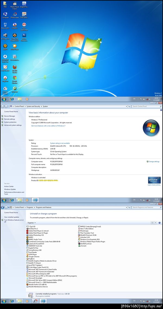This screenshot has width=163, height=309.
Task: Launch Adobe Photoshop desktop shortcut
Action: (24, 37)
